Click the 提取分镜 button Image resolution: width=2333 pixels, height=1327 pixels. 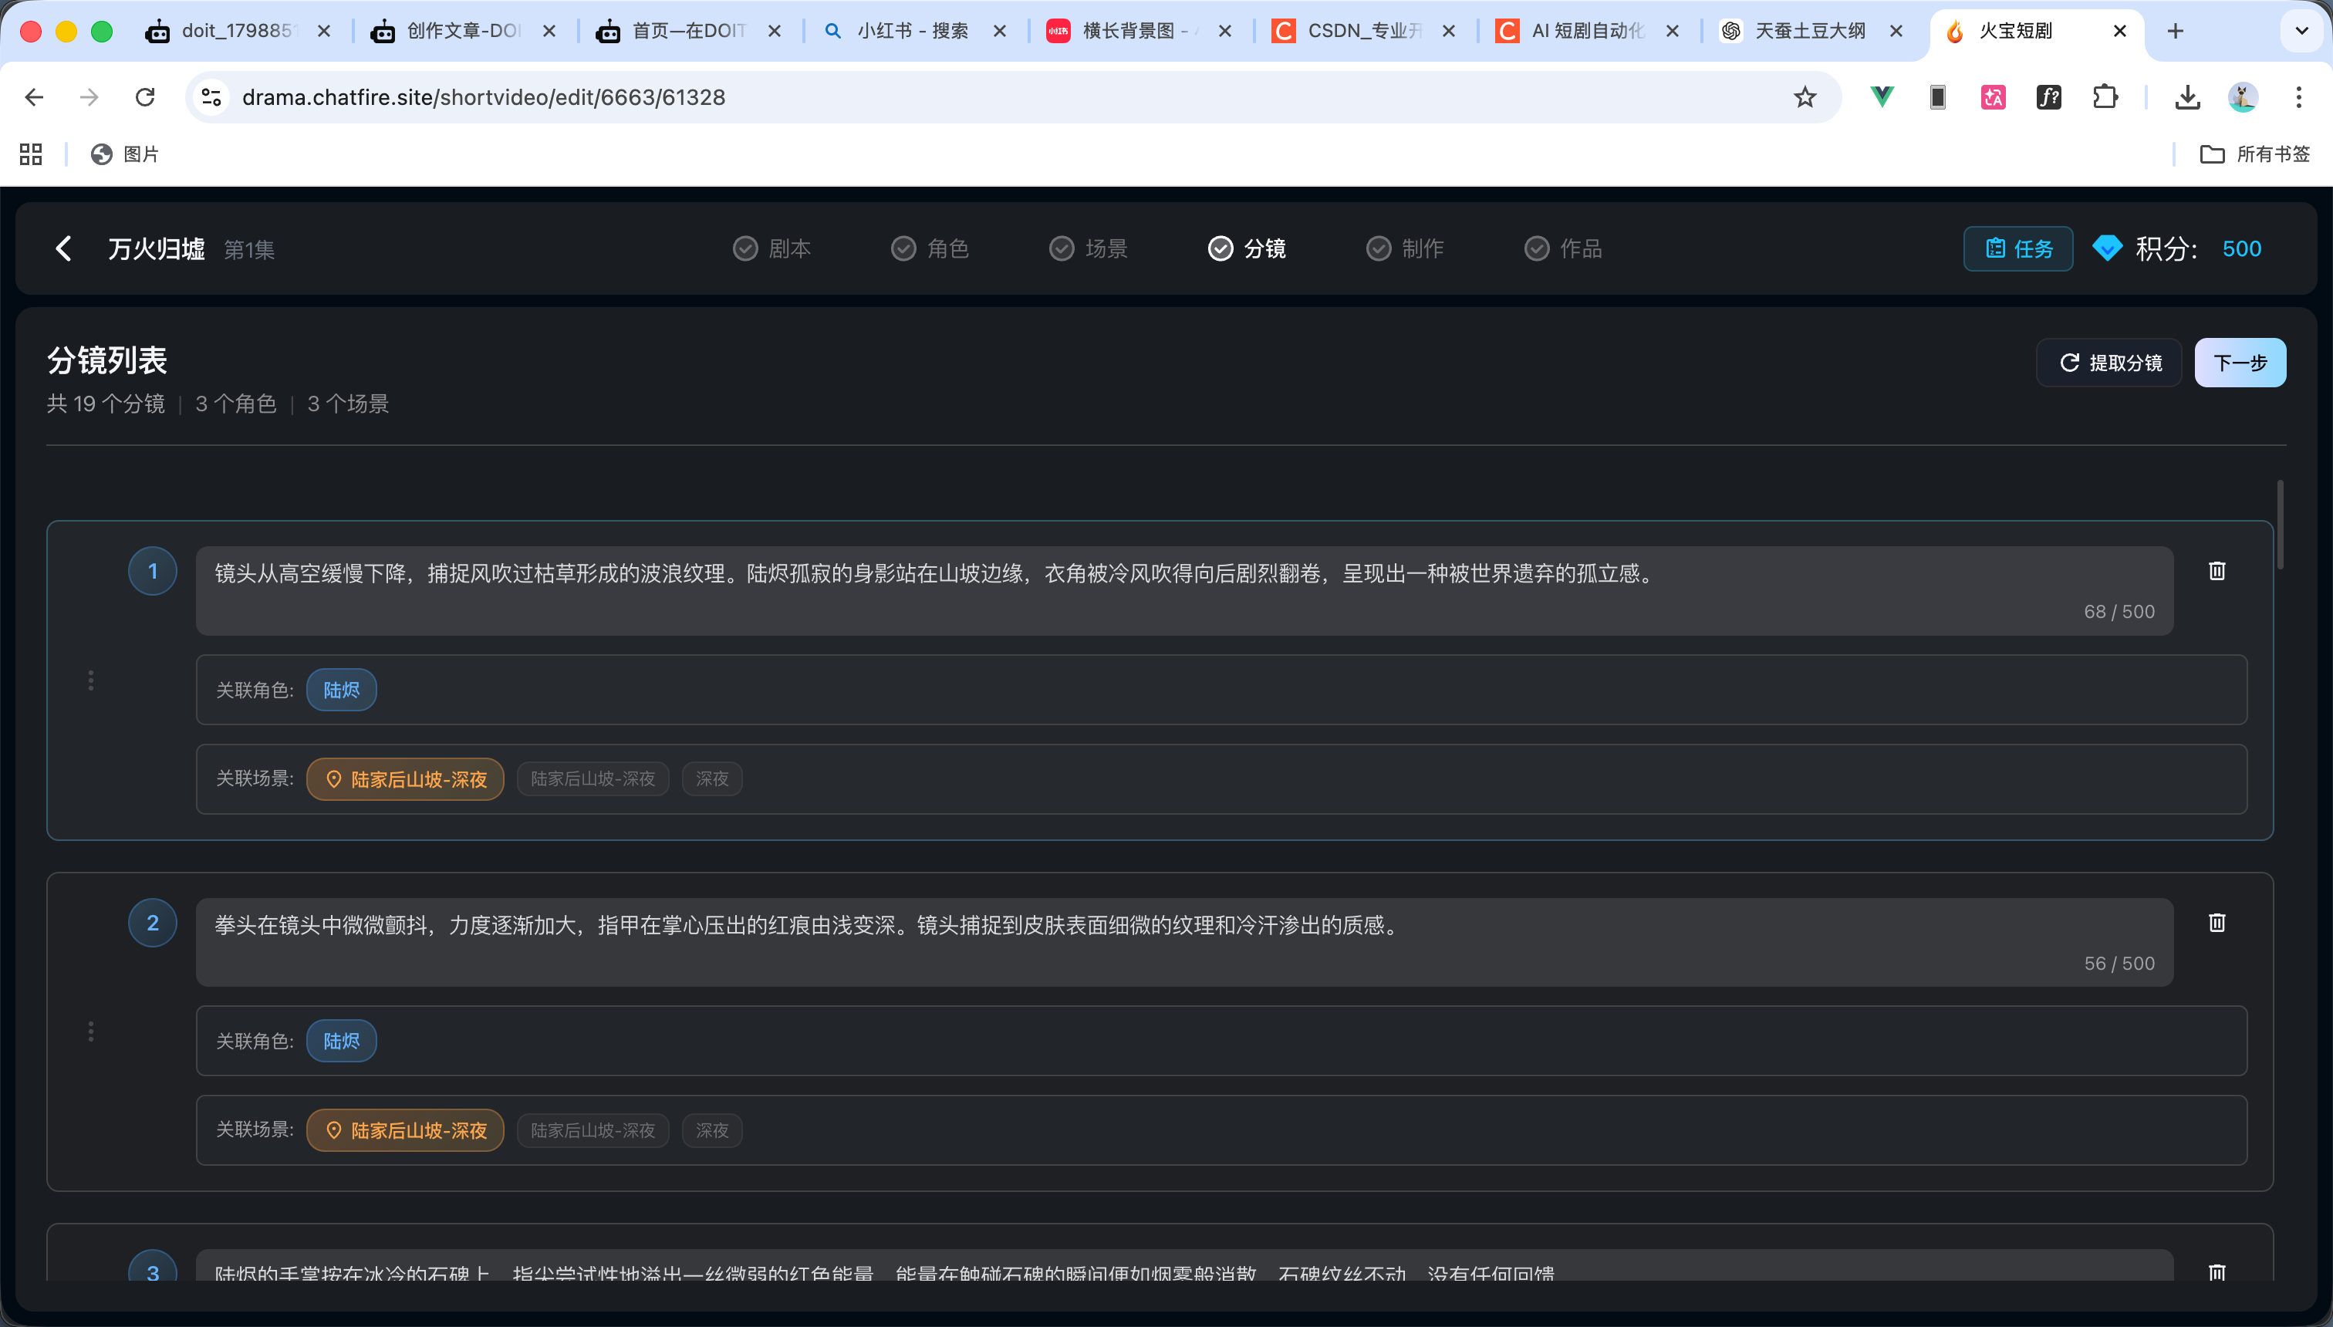pyautogui.click(x=2108, y=362)
